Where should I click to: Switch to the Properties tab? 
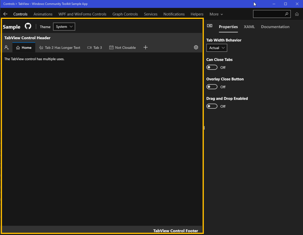(228, 27)
